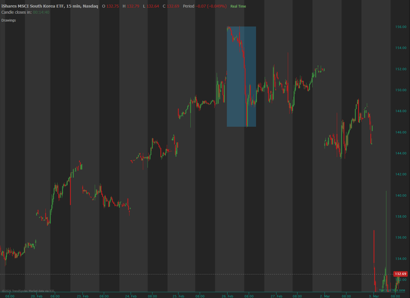Click the '3. Mar' date label
This screenshot has height=298, width=410.
(374, 296)
